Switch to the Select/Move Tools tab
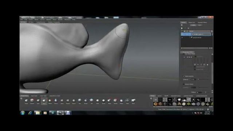 (55, 96)
